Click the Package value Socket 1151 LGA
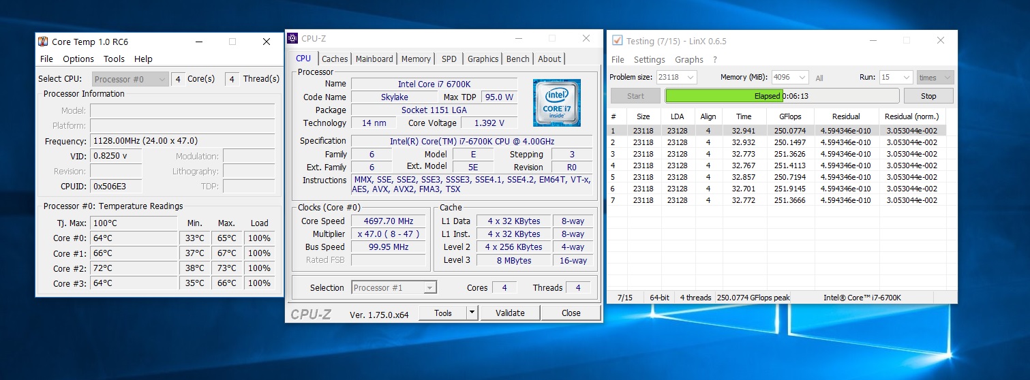1030x380 pixels. tap(434, 110)
